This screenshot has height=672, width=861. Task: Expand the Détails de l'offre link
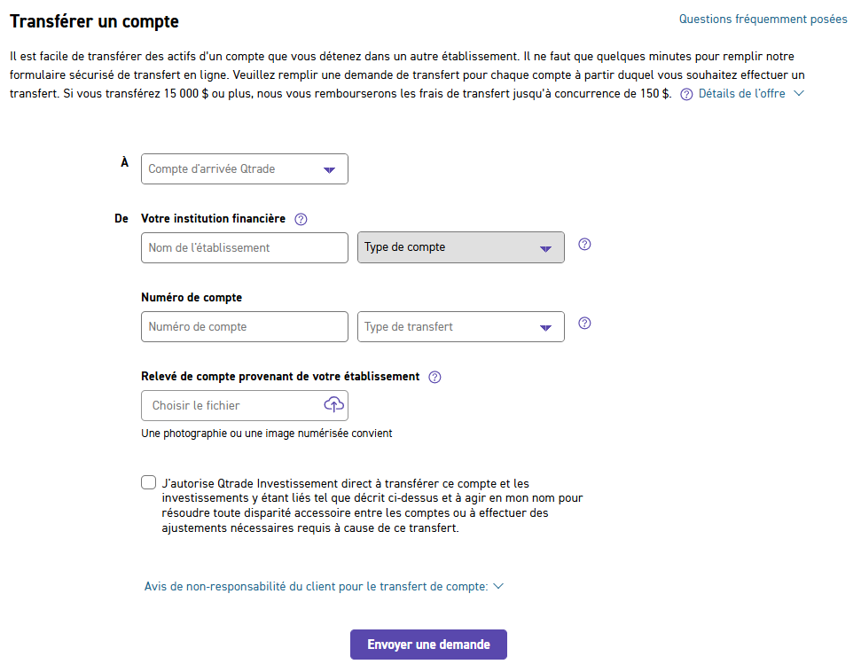(741, 94)
